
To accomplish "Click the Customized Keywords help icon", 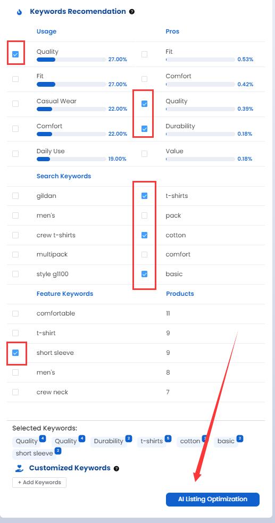I will click(x=116, y=468).
